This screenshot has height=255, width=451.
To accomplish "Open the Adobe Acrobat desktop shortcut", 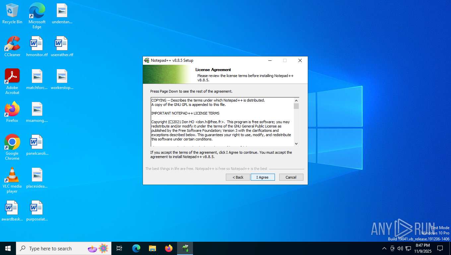I will pos(12,82).
